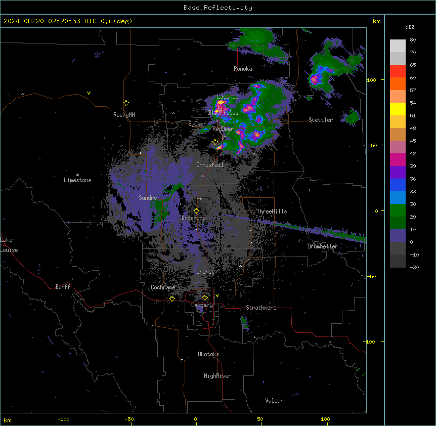
Task: Select the yellow diamond marker above Calgary
Action: [205, 298]
